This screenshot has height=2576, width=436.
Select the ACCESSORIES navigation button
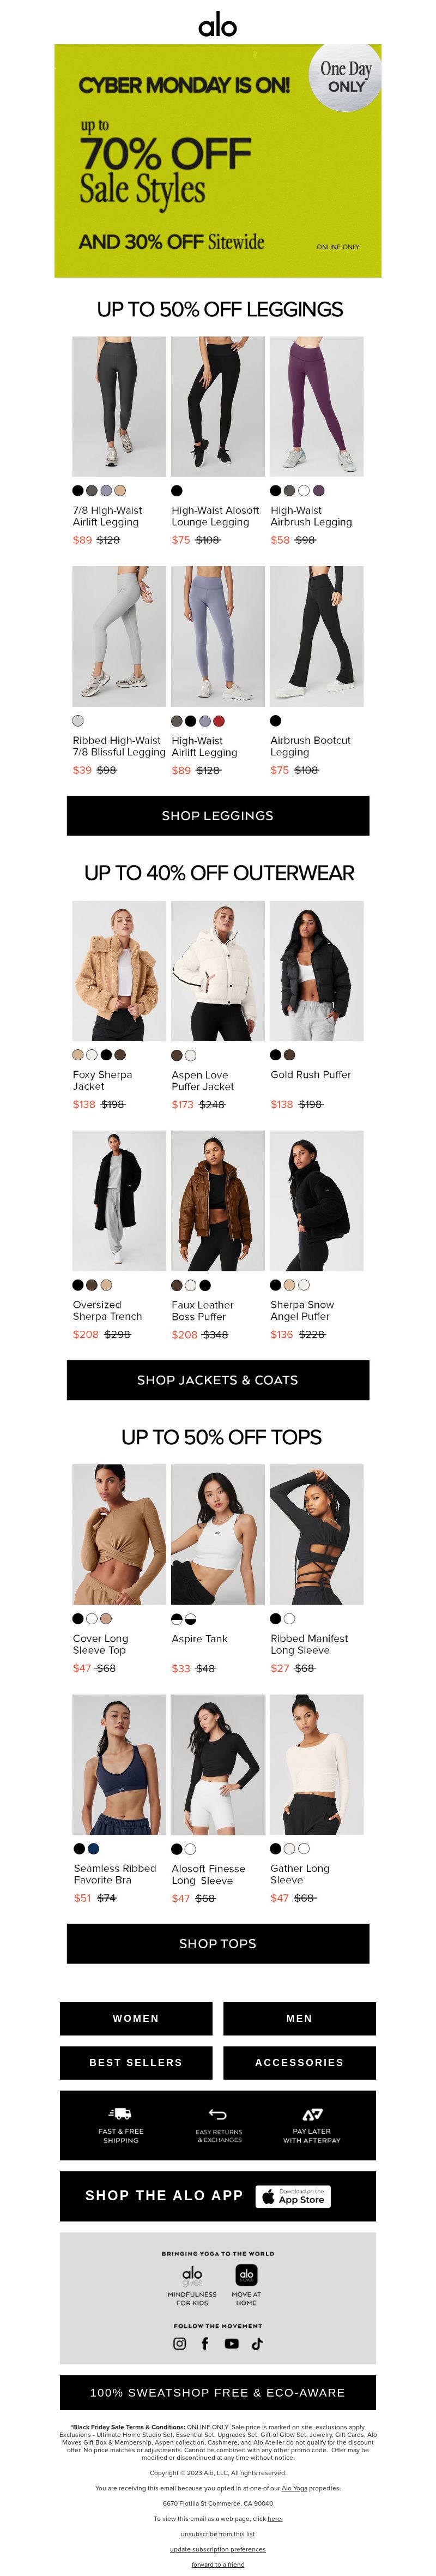299,2062
